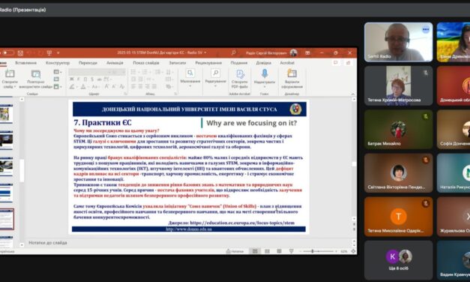Click the font color icon

[x=83, y=87]
